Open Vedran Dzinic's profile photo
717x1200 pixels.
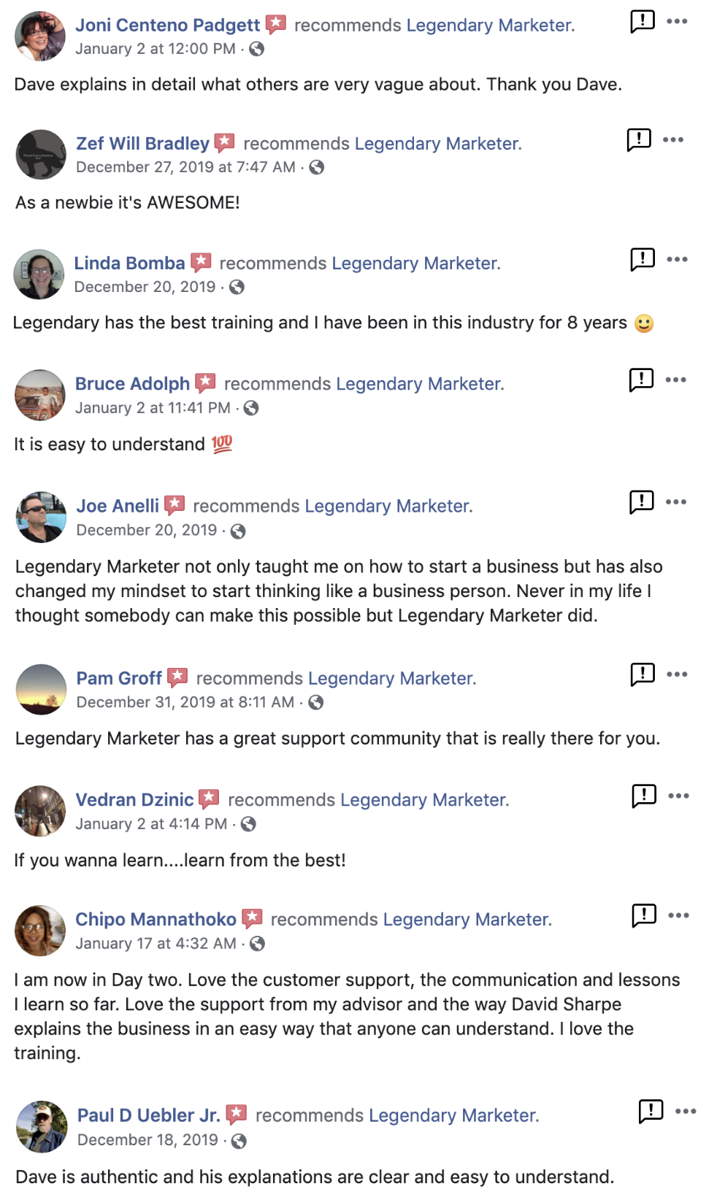40,811
